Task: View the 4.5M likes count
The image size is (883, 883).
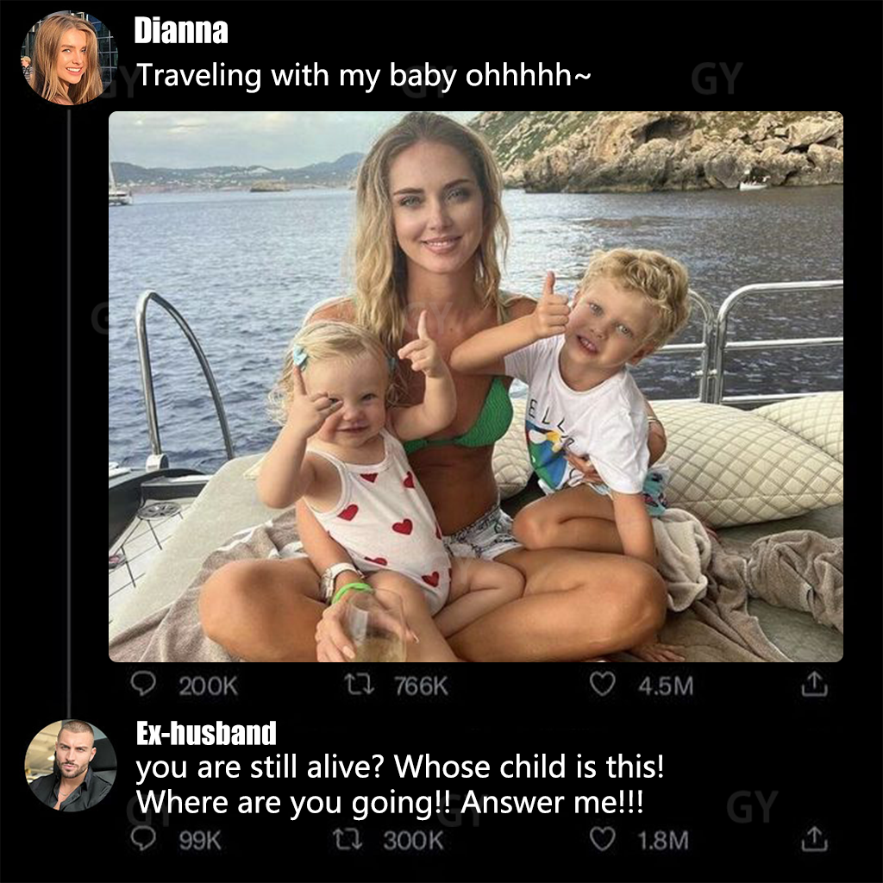Action: coord(666,686)
